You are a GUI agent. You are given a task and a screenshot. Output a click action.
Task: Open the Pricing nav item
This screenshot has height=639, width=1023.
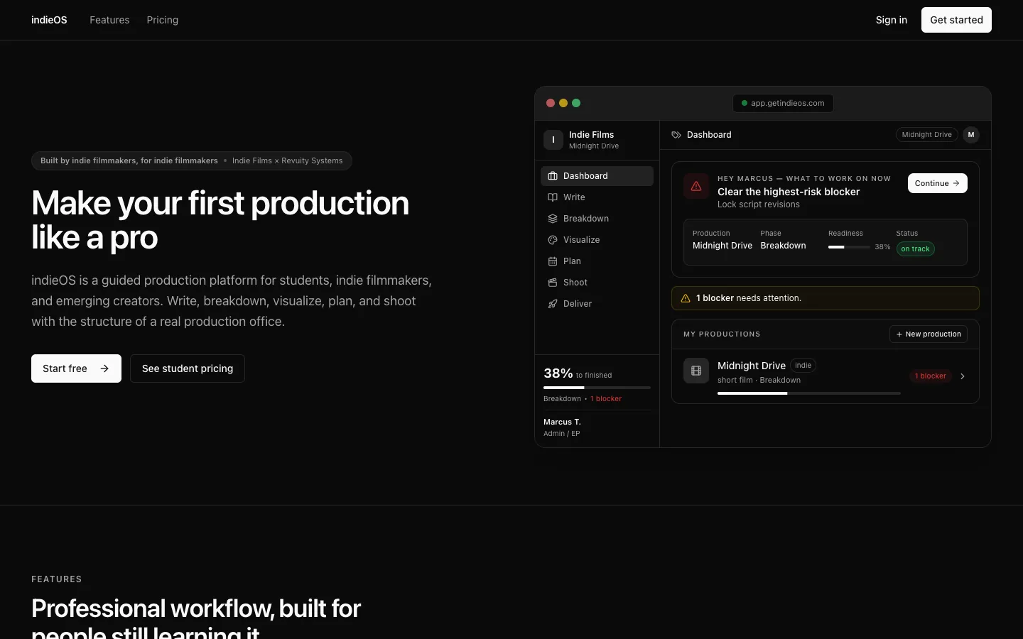(163, 20)
